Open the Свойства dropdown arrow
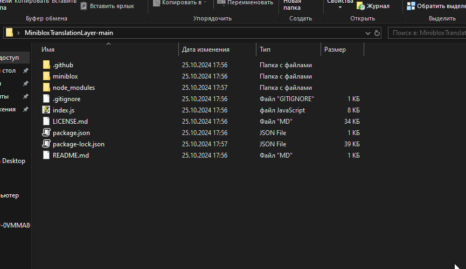Image resolution: width=466 pixels, height=269 pixels. point(340,8)
